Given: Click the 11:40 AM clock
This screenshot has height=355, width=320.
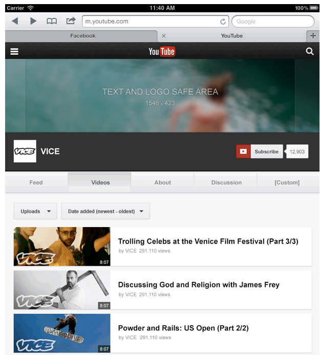Looking at the screenshot, I should click(x=162, y=8).
